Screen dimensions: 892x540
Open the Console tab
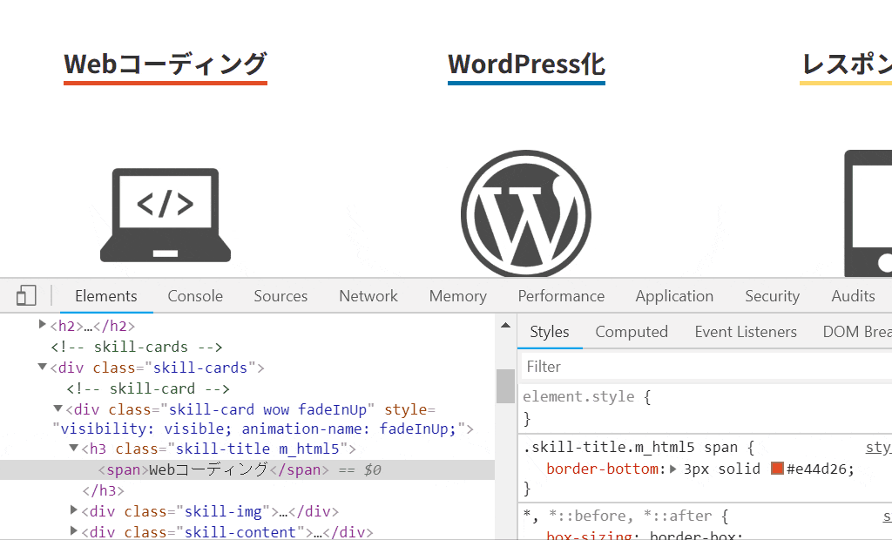195,296
